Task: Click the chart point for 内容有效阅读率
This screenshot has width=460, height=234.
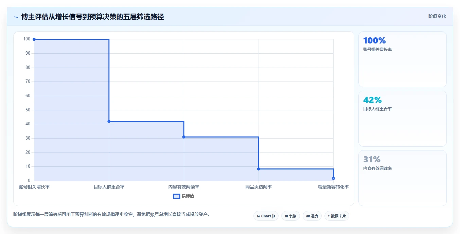Action: (x=184, y=137)
